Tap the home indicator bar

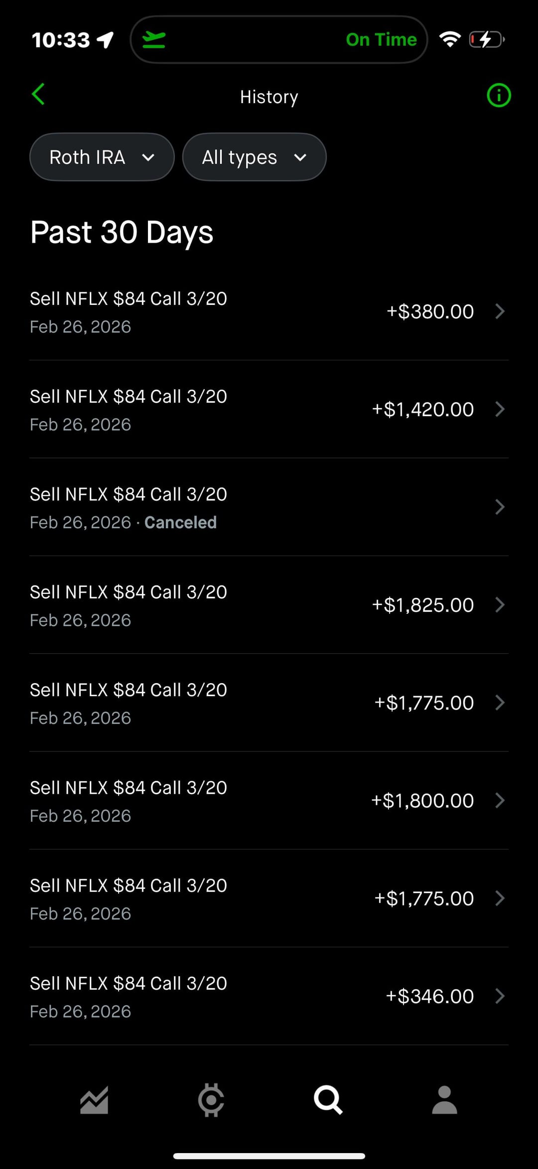coord(269,1156)
